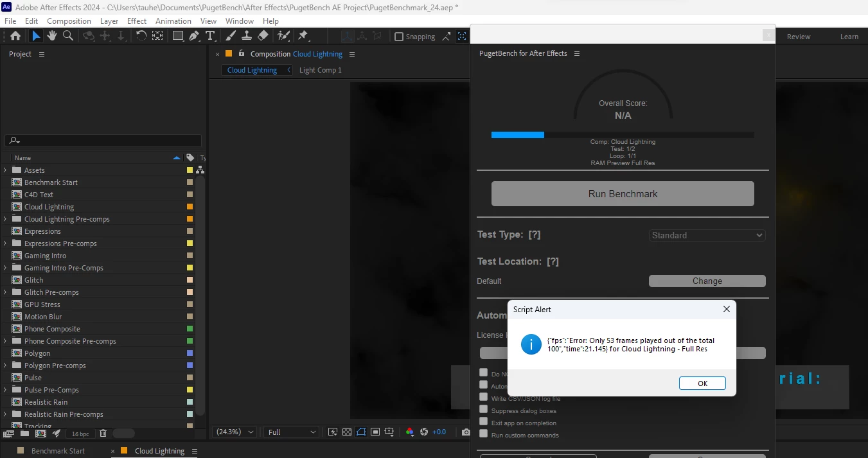Select the Rotation tool
This screenshot has width=868, height=458.
(x=141, y=36)
